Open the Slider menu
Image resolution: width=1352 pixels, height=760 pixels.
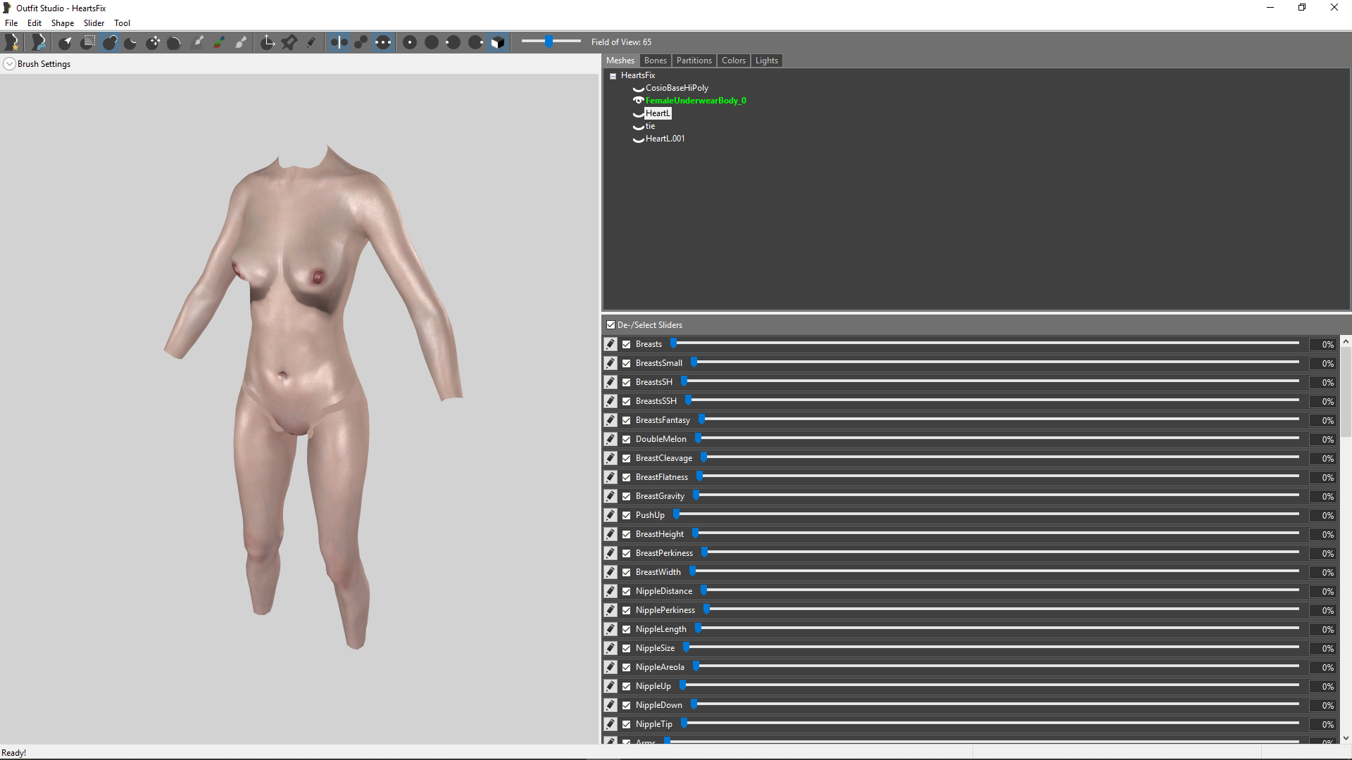[94, 23]
